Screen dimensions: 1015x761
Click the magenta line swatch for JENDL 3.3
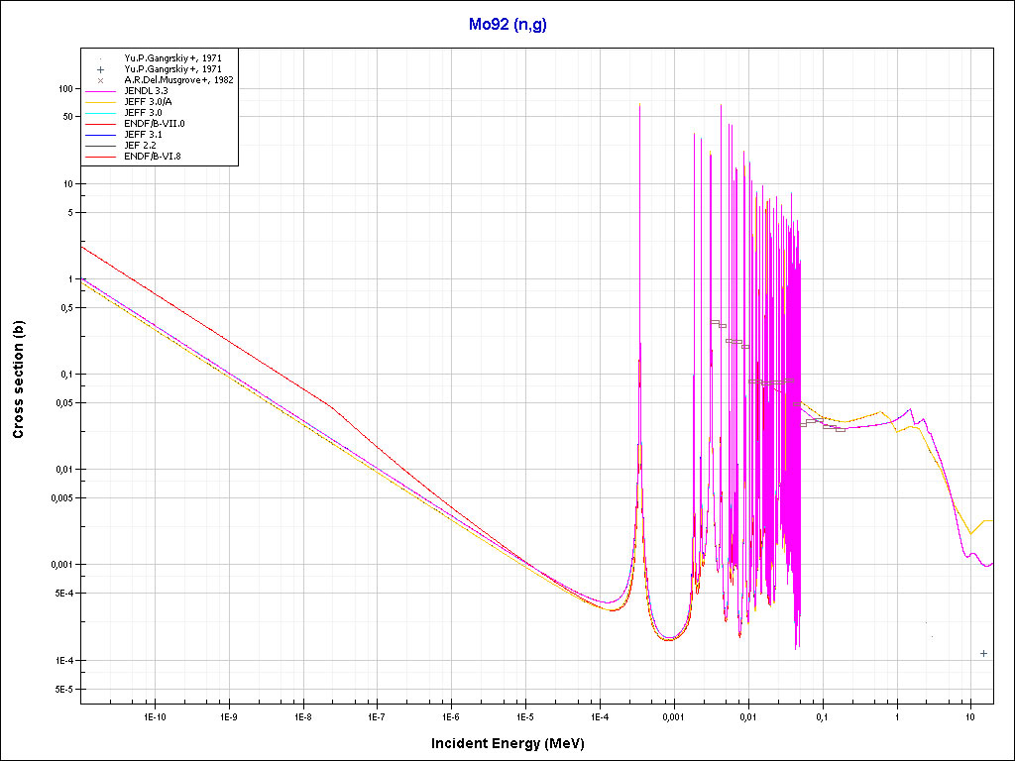(101, 91)
